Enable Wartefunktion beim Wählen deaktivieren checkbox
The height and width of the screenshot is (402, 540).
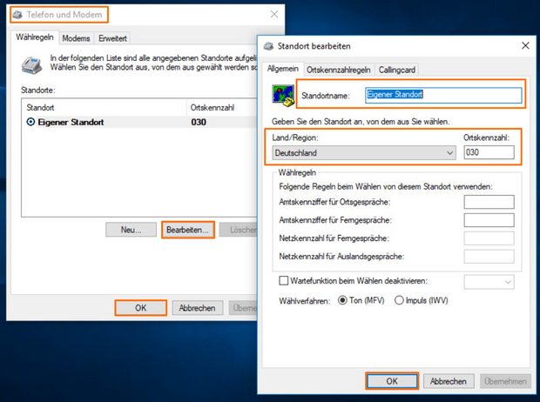click(283, 281)
